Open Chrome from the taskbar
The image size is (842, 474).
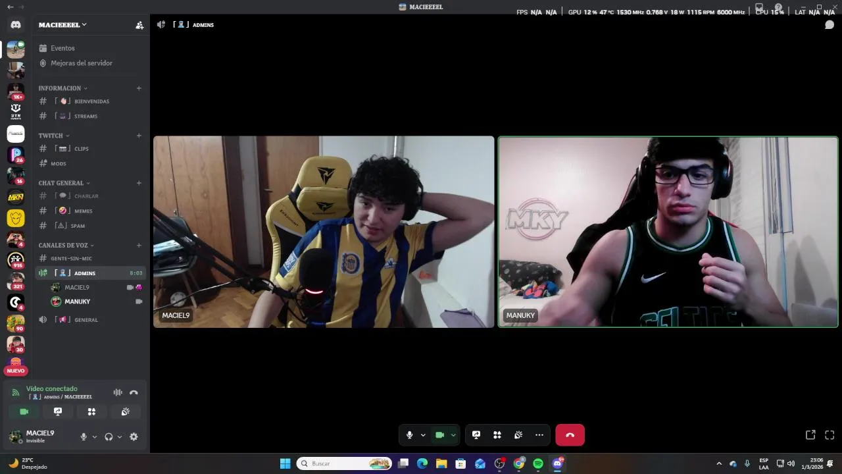519,463
